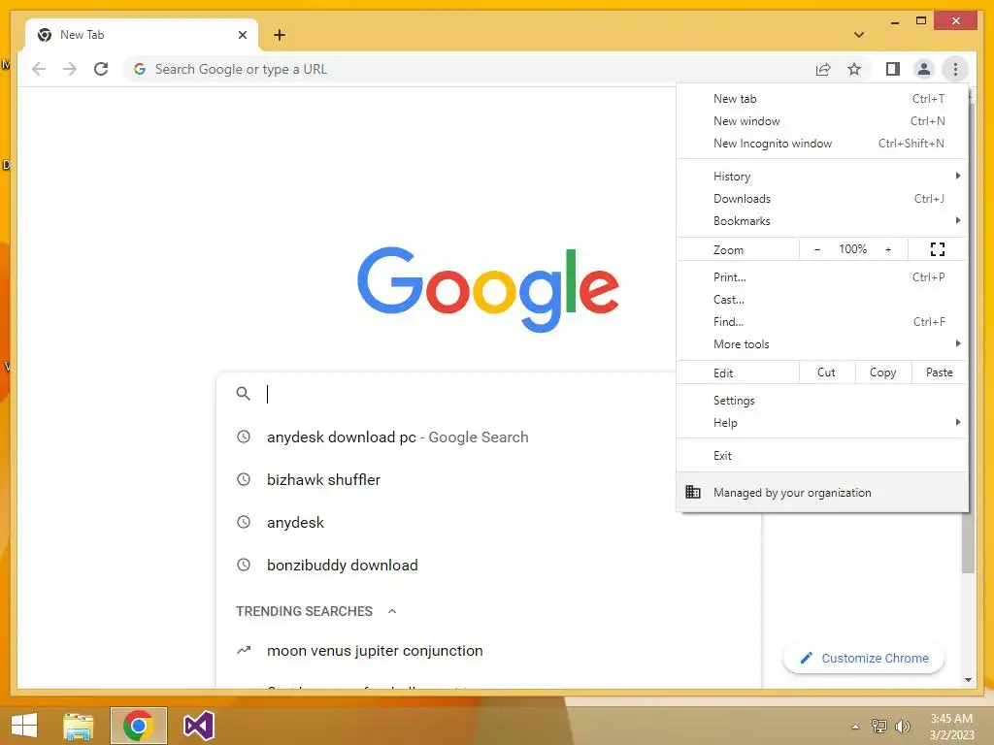Image resolution: width=994 pixels, height=745 pixels.
Task: Select the bizhawk shuffler suggestion
Action: [x=447, y=479]
